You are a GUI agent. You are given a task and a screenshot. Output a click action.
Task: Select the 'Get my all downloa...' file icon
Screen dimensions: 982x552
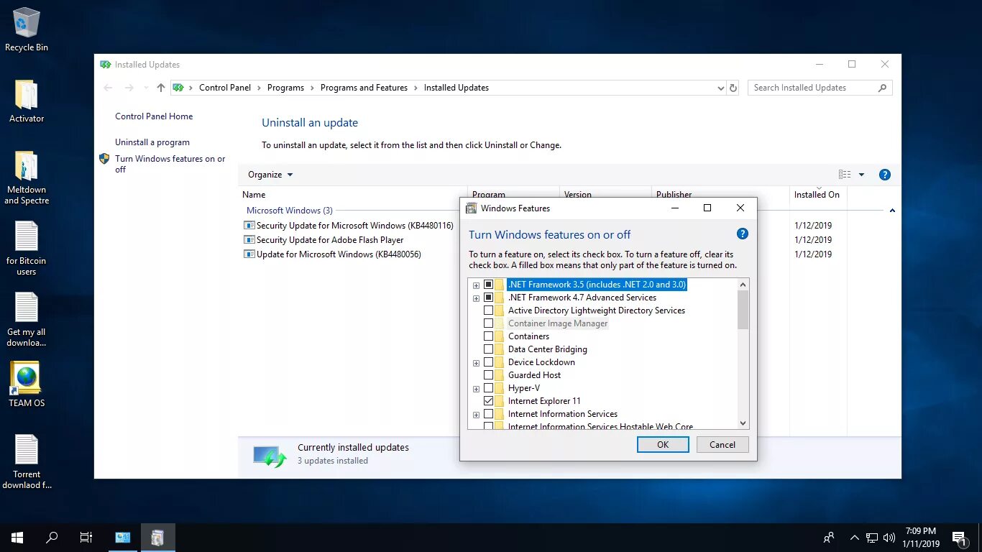tap(27, 319)
